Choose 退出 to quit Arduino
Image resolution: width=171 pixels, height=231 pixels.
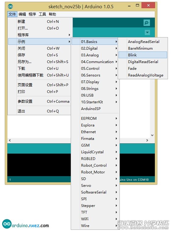pyautogui.click(x=40, y=111)
